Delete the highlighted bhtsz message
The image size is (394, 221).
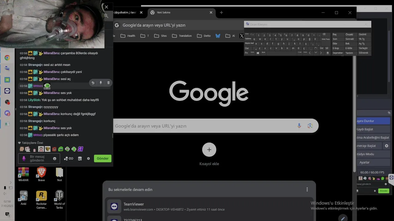tap(108, 83)
